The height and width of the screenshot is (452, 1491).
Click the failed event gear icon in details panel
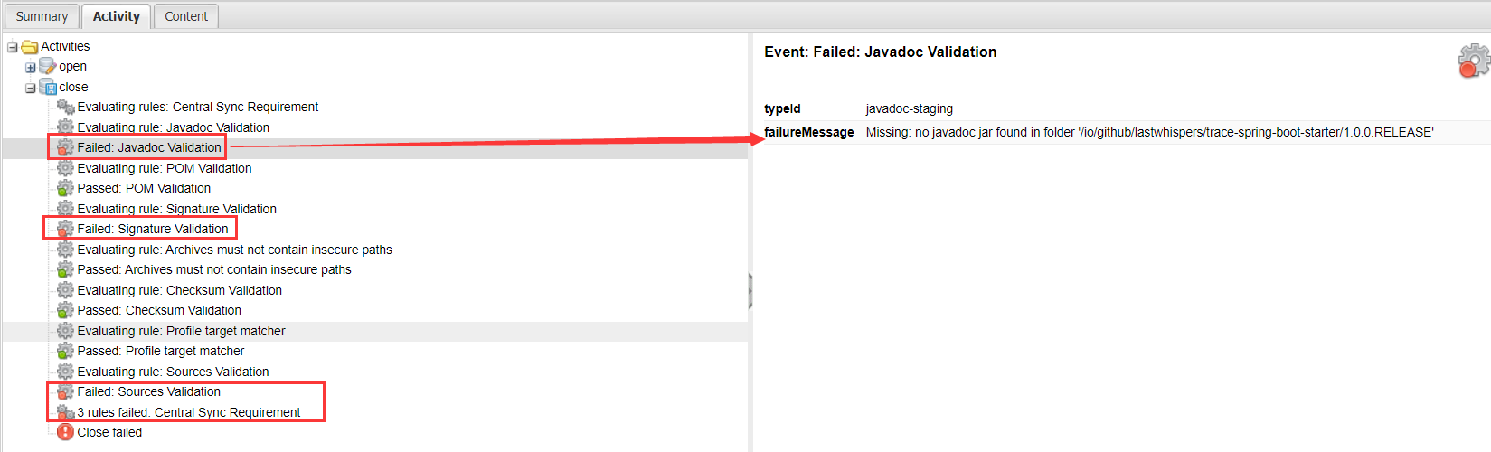coord(1474,61)
